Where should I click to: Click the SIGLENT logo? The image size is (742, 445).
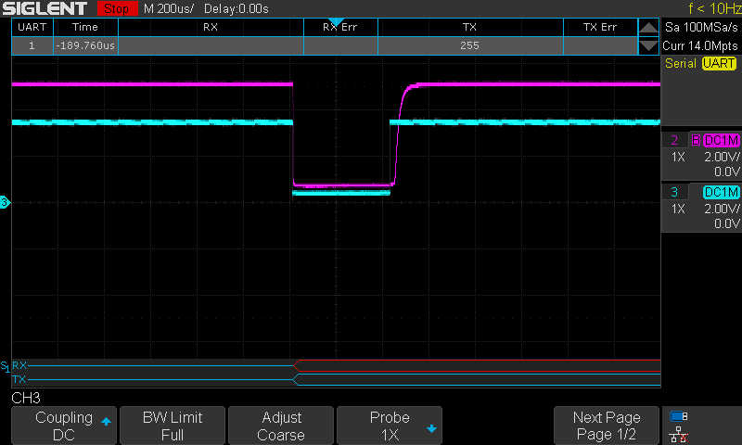[x=45, y=8]
